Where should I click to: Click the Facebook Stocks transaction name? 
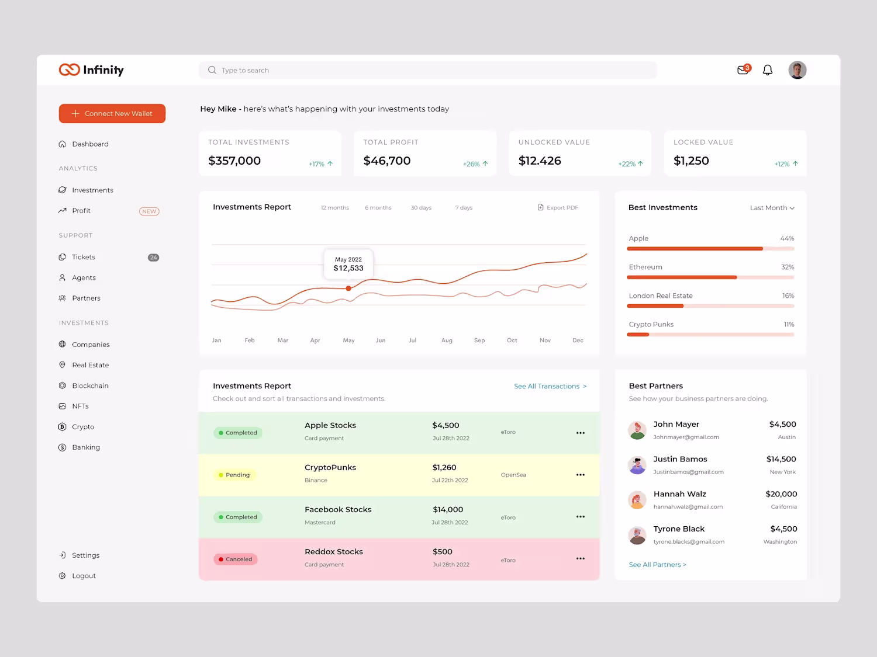coord(338,510)
